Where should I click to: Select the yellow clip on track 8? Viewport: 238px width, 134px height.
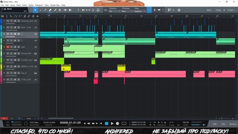click(x=66, y=68)
